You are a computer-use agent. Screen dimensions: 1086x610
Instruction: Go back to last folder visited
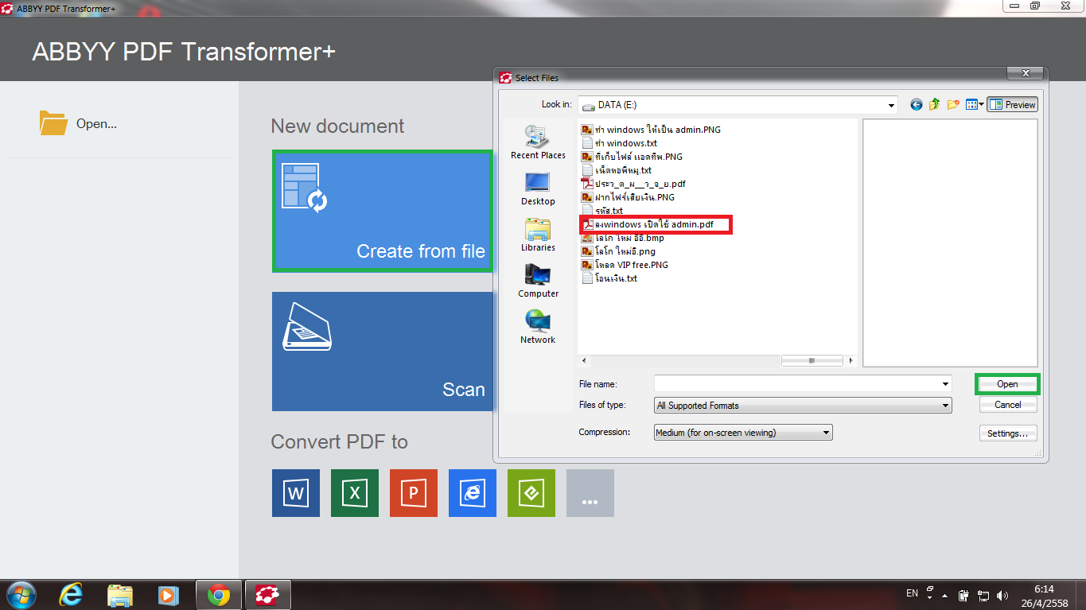(x=917, y=104)
